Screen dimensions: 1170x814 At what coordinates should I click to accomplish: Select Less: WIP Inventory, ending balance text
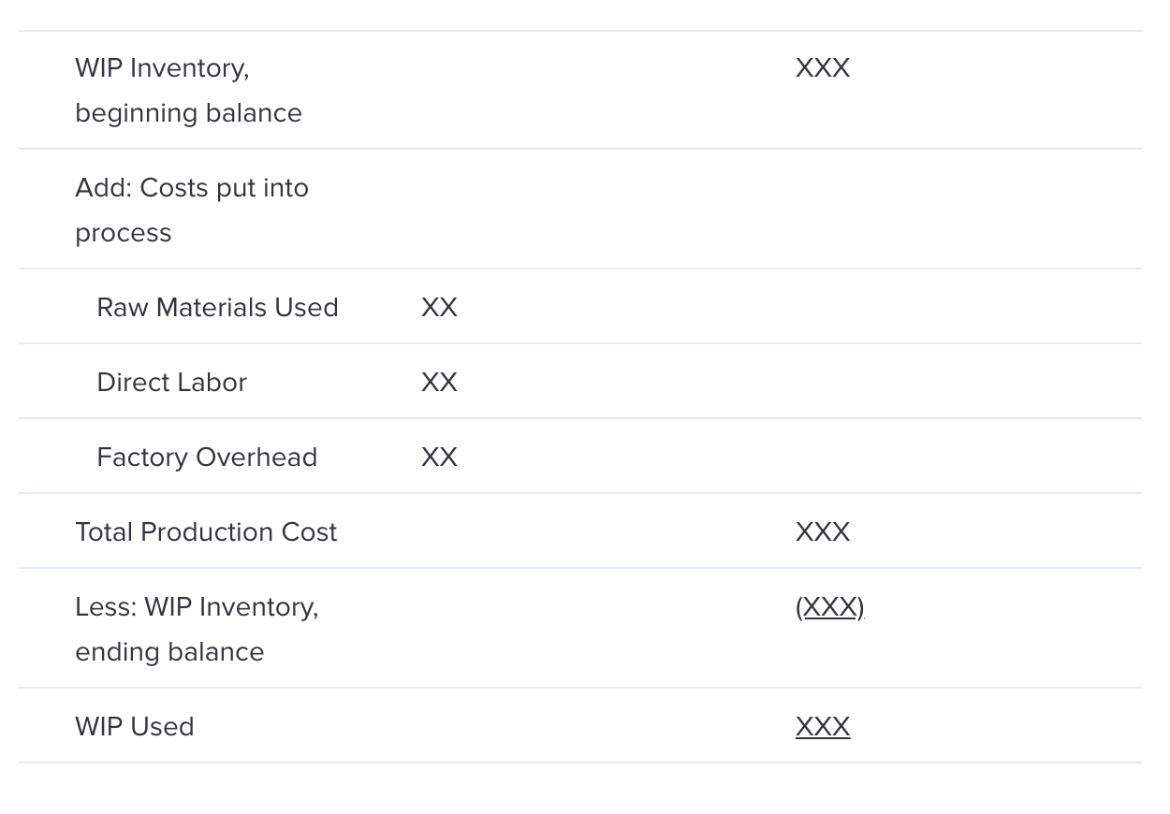pyautogui.click(x=197, y=629)
